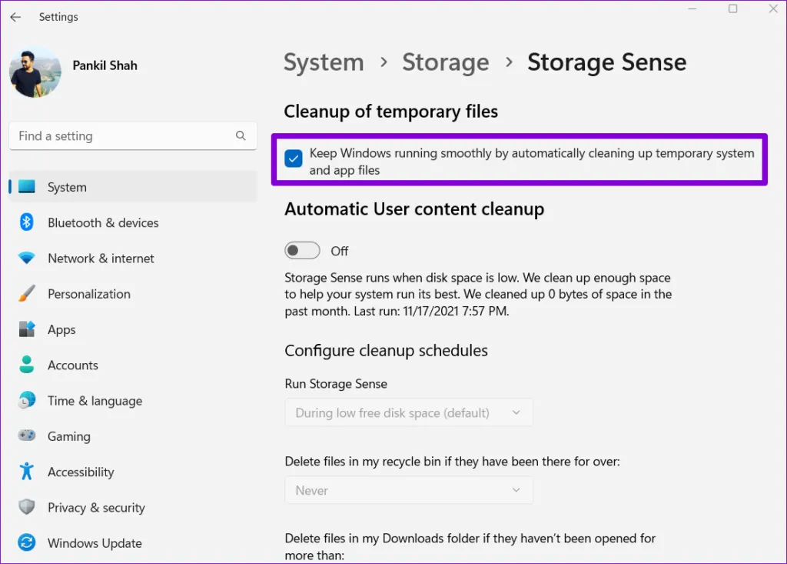Click the Find a setting search box
787x564 pixels.
pos(123,136)
